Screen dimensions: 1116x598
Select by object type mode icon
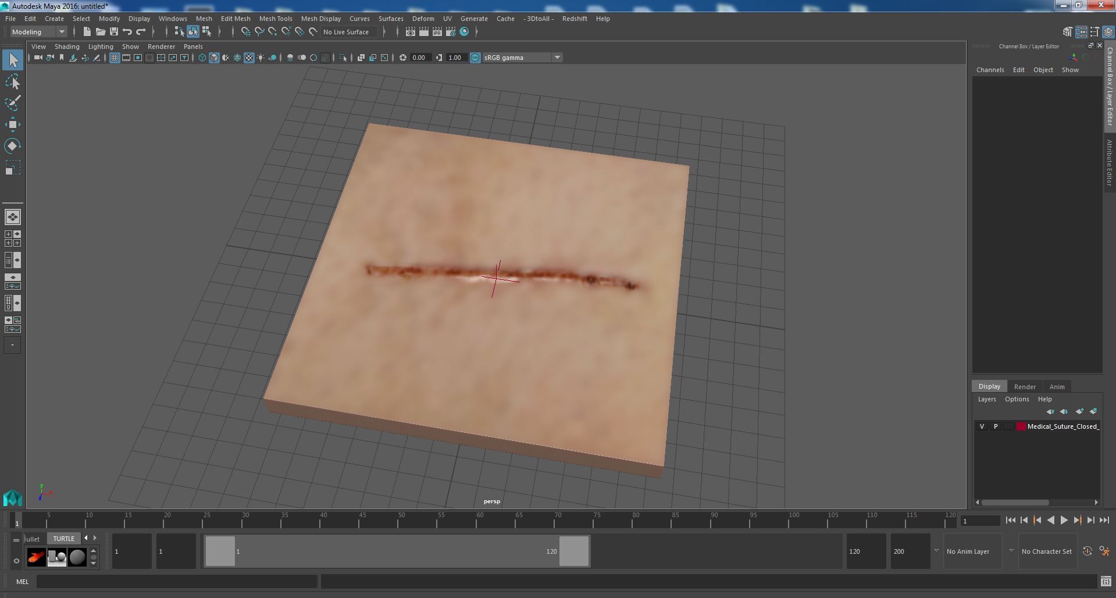(193, 32)
